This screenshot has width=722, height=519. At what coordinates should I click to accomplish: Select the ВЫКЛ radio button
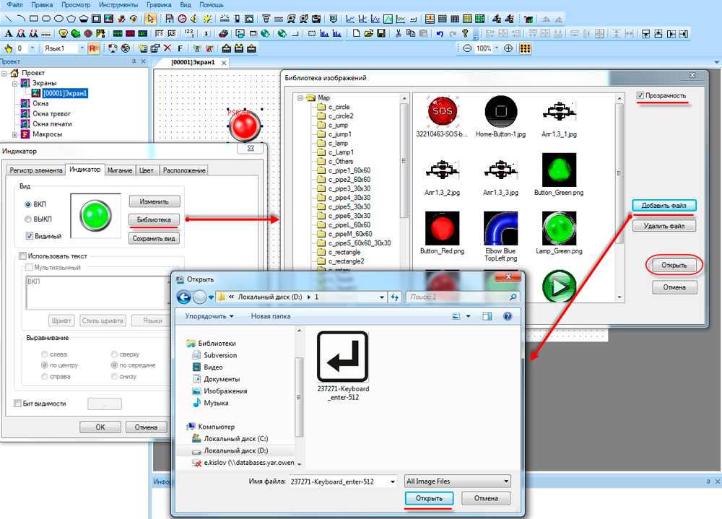[29, 219]
